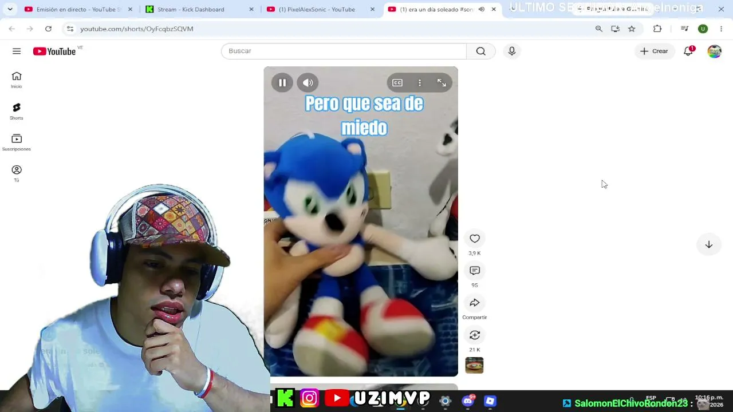Bookmark this page with the star
733x412 pixels.
click(632, 29)
